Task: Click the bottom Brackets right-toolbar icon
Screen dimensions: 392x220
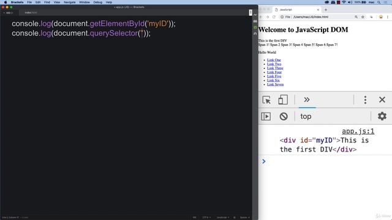Action: click(255, 34)
